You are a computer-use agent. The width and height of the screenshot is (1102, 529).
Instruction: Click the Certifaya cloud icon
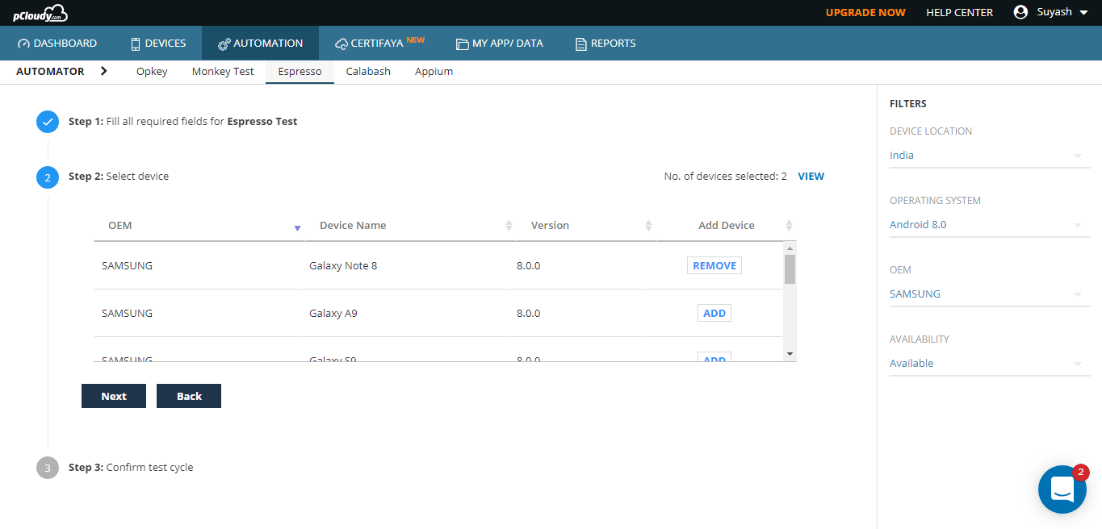pos(341,44)
